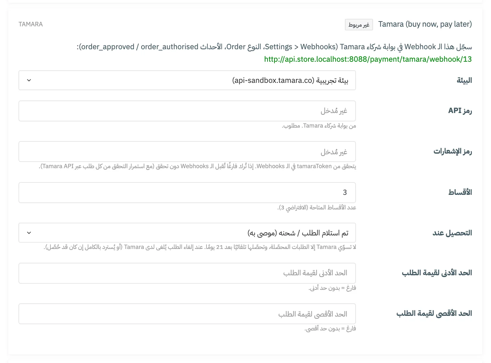Focus the رمز الإشعارات notification token field
The width and height of the screenshot is (491, 363).
tap(187, 152)
